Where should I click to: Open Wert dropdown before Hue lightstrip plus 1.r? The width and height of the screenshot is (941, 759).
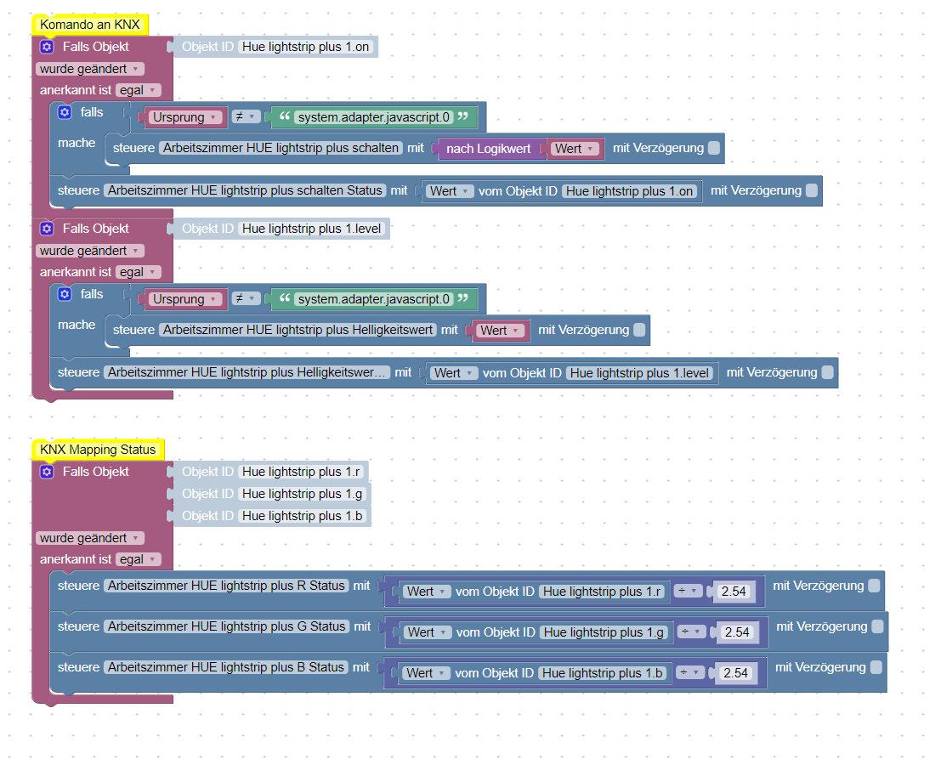tap(427, 592)
